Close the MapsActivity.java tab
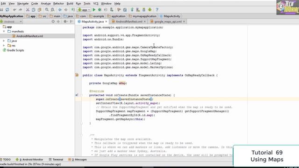Image resolution: width=299 pixels, height=168 pixels. click(x=106, y=21)
